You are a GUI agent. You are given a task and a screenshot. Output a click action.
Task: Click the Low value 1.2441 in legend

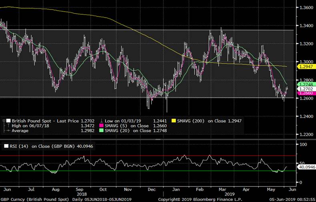tap(160, 121)
